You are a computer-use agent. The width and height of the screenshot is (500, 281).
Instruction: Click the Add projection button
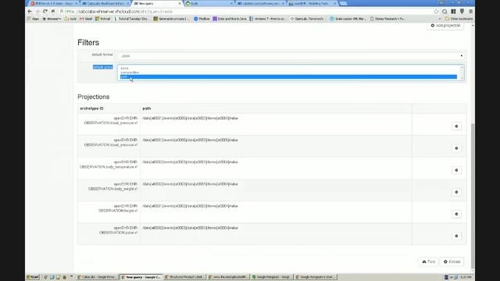[445, 26]
